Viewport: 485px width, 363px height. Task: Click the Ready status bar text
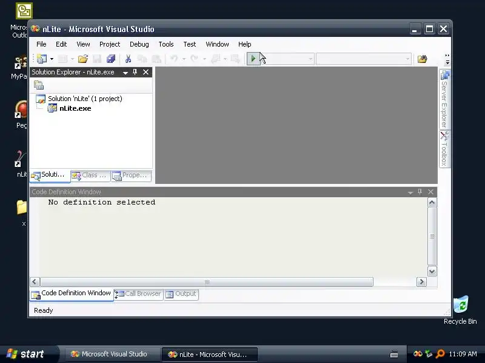click(x=43, y=310)
